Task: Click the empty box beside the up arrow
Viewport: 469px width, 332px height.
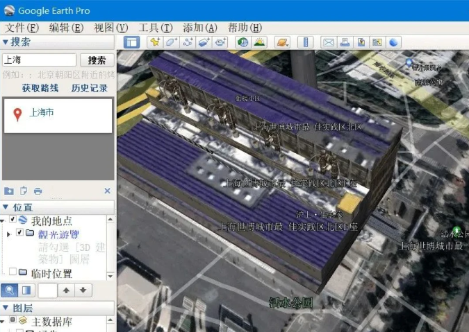Action: (x=48, y=290)
